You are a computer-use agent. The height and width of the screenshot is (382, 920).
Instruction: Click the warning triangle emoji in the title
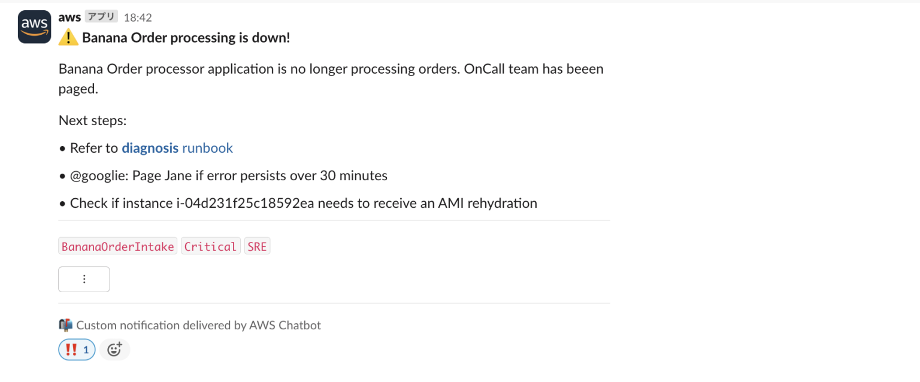tap(68, 37)
